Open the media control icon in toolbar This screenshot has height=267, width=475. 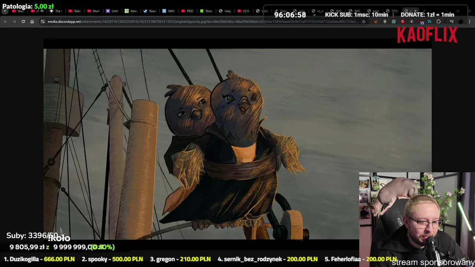[452, 22]
